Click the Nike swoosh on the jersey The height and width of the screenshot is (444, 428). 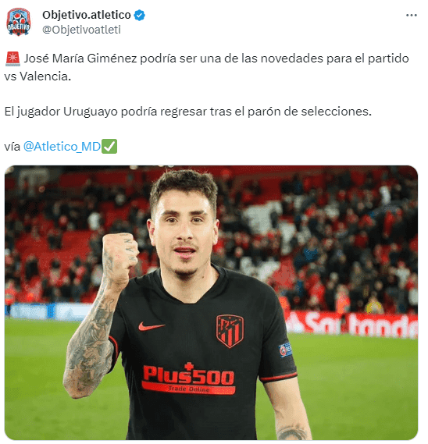[152, 326]
